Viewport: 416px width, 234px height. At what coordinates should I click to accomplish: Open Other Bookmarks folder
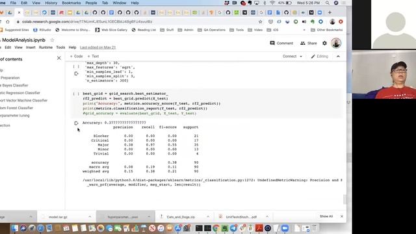click(x=326, y=30)
